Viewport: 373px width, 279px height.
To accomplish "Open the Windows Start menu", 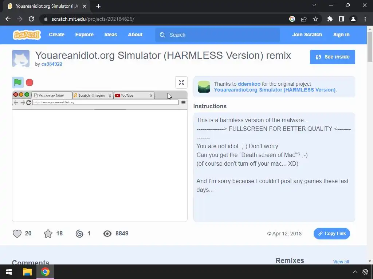I will coord(9,272).
